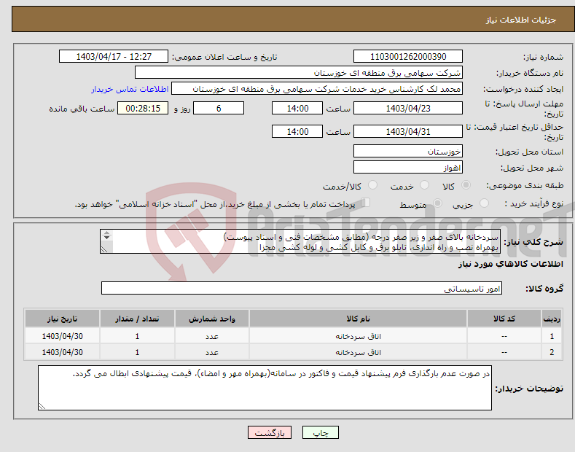Viewport: 575px width, 452px height.
Task: Select the کالا/خدمت radio button
Action: tap(372, 185)
